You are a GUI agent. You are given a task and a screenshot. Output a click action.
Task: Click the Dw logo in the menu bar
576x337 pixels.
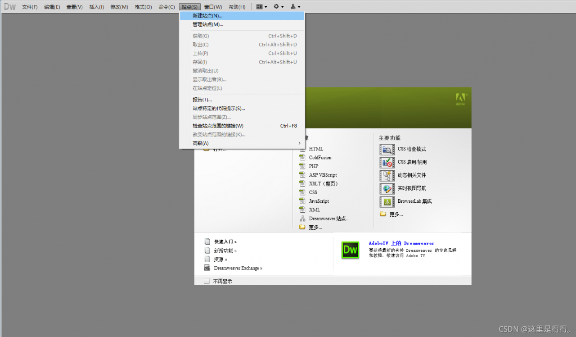[10, 7]
